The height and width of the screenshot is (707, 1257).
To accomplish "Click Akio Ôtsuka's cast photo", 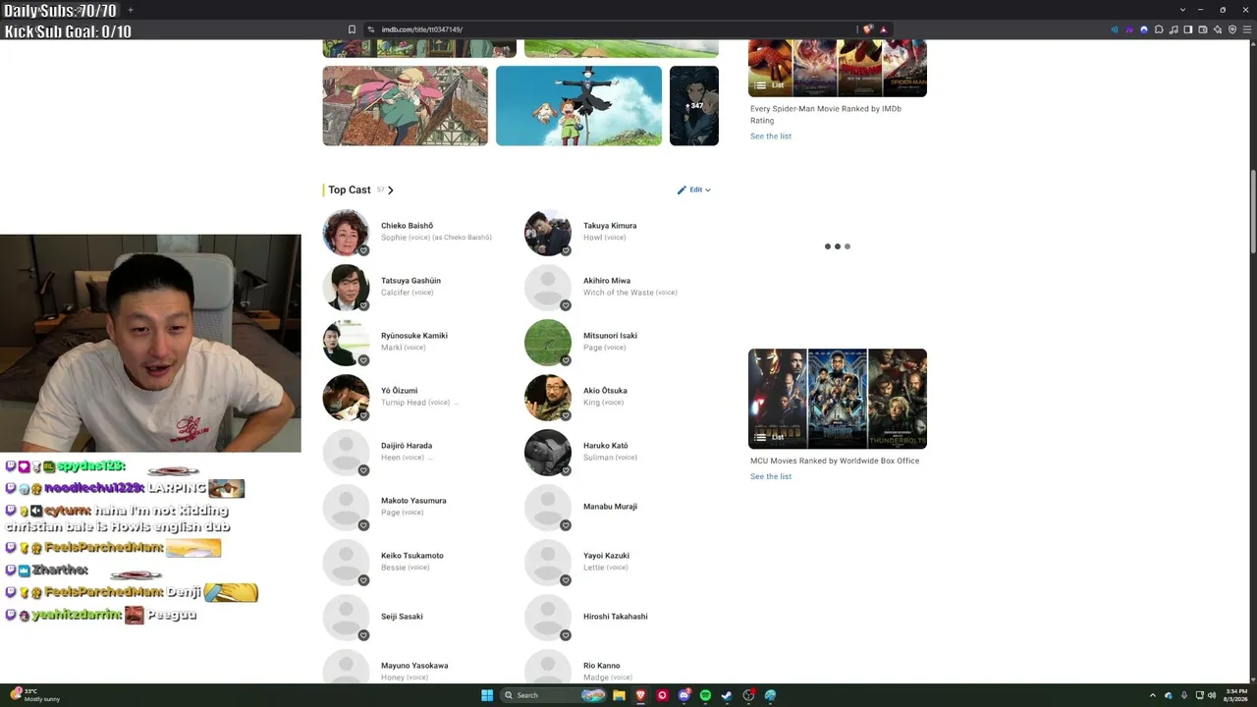I will point(548,398).
